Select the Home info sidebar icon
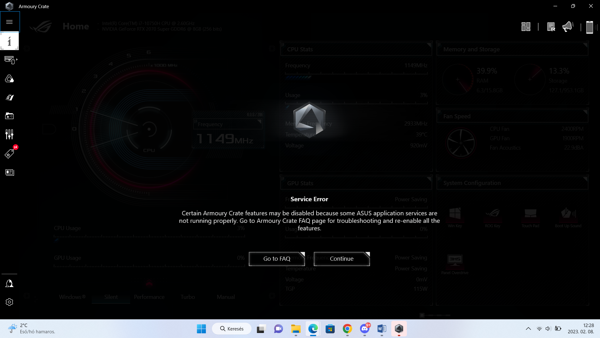Viewport: 600px width, 338px height. pyautogui.click(x=9, y=41)
